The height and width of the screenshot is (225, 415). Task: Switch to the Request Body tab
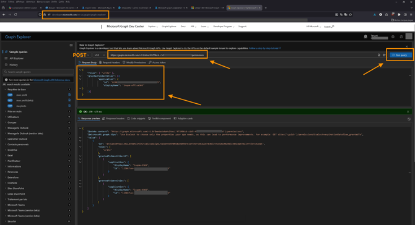87,62
